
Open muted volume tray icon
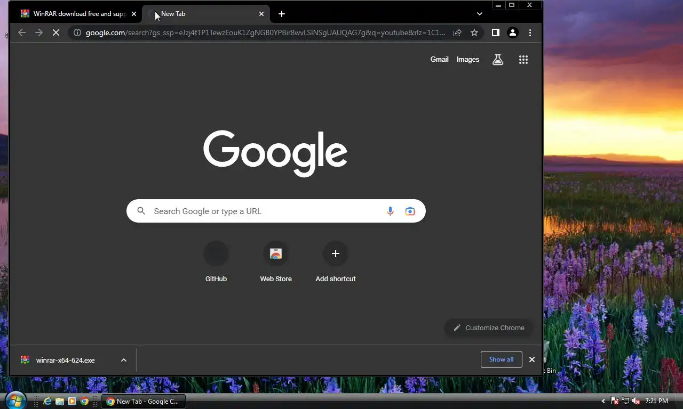pyautogui.click(x=636, y=401)
